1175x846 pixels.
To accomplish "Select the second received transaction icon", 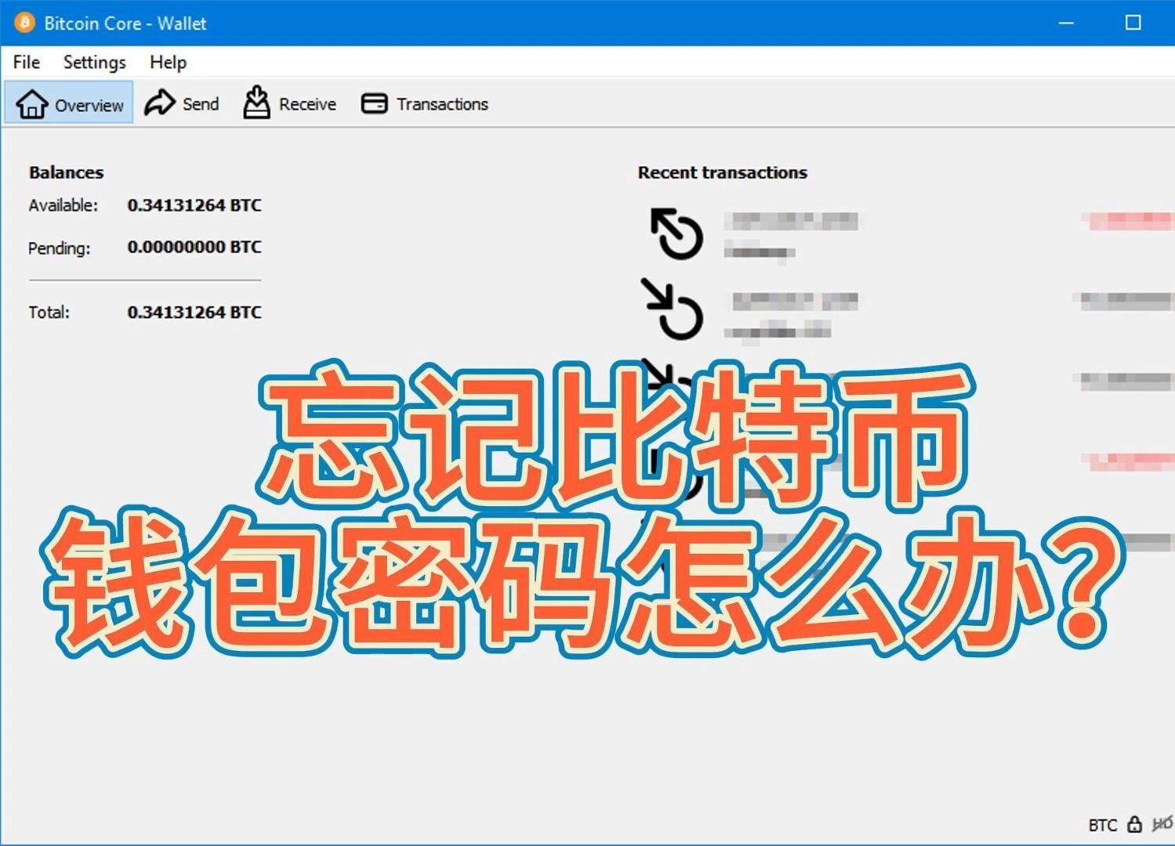I will (x=665, y=376).
